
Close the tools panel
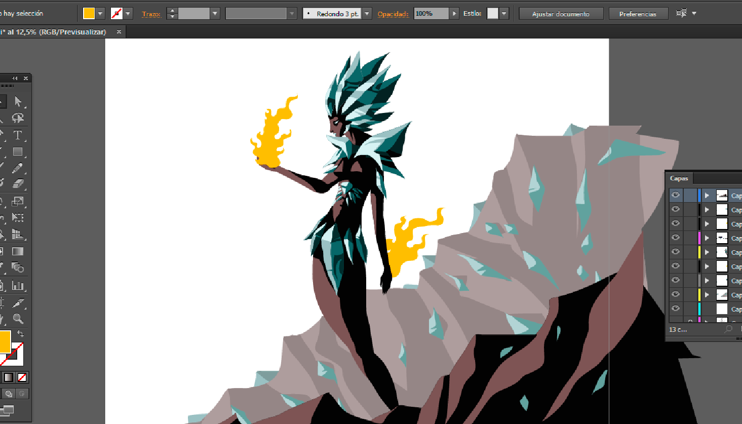pyautogui.click(x=25, y=78)
